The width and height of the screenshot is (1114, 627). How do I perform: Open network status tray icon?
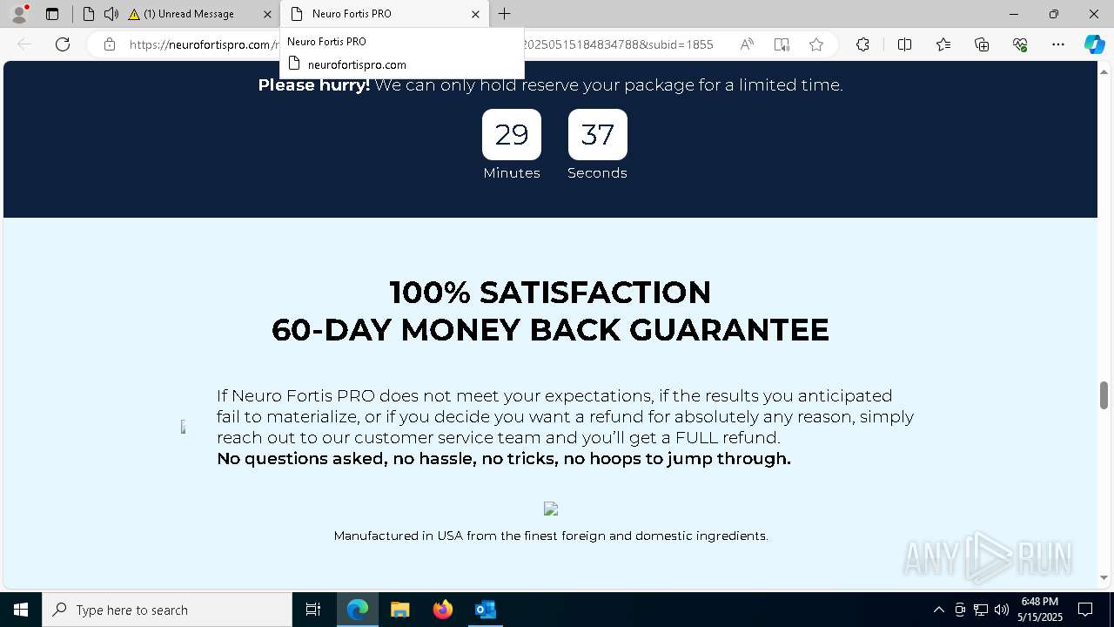[981, 610]
